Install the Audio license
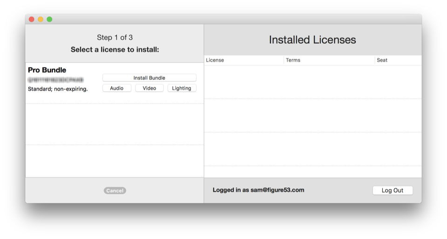This screenshot has height=239, width=447. [116, 88]
